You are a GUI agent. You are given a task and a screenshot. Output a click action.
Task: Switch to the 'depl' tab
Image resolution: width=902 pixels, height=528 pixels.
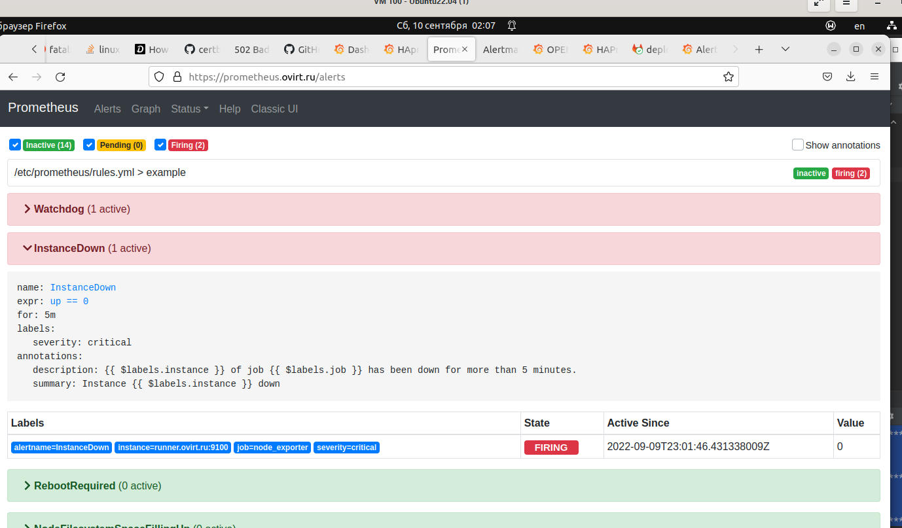click(x=651, y=49)
